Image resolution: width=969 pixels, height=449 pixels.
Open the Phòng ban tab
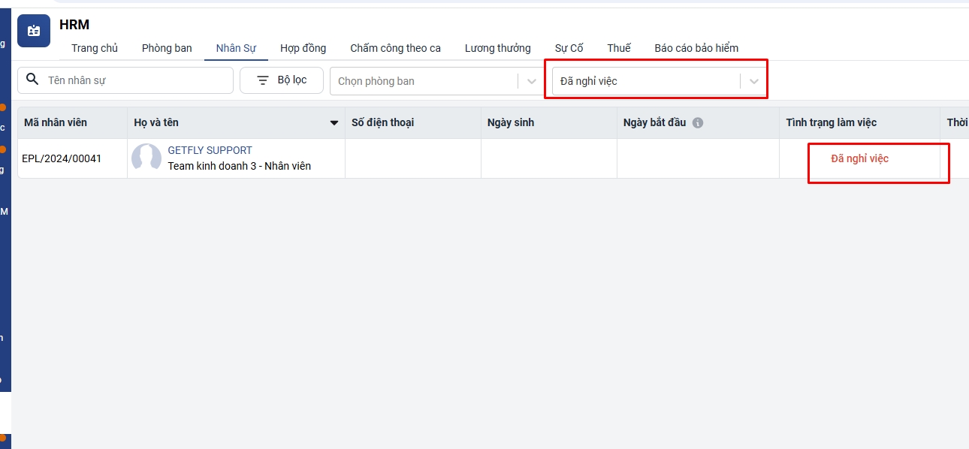tap(167, 48)
